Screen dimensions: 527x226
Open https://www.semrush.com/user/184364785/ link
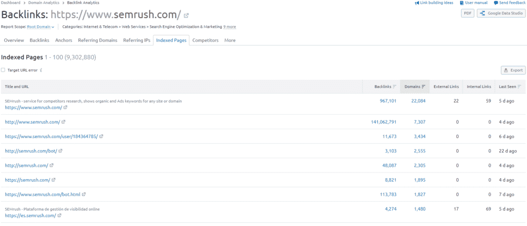pos(51,136)
